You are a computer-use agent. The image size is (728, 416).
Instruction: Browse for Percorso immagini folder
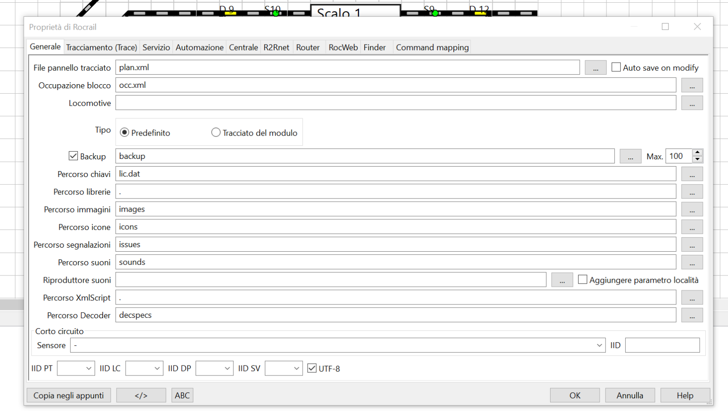click(692, 209)
